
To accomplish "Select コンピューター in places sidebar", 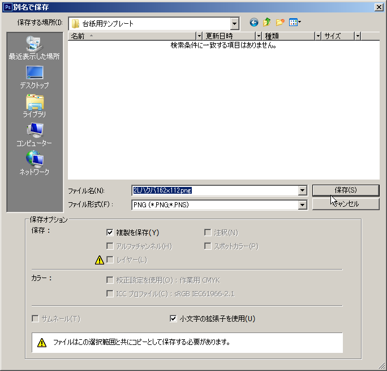I will click(34, 135).
